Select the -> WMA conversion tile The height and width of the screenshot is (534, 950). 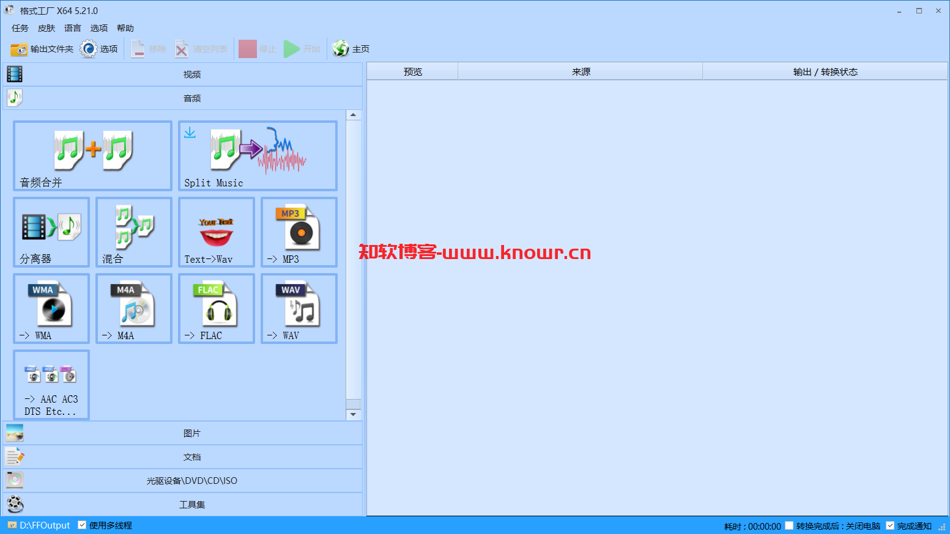click(x=51, y=309)
